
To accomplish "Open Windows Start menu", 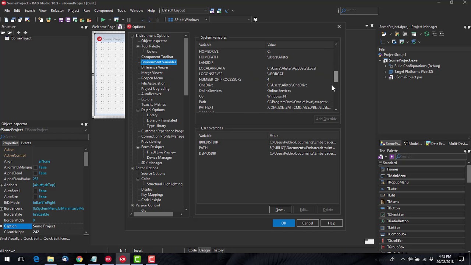I will pyautogui.click(x=7, y=259).
